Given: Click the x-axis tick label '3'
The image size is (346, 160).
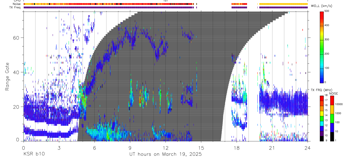Looking at the screenshot, I should tap(59, 148).
